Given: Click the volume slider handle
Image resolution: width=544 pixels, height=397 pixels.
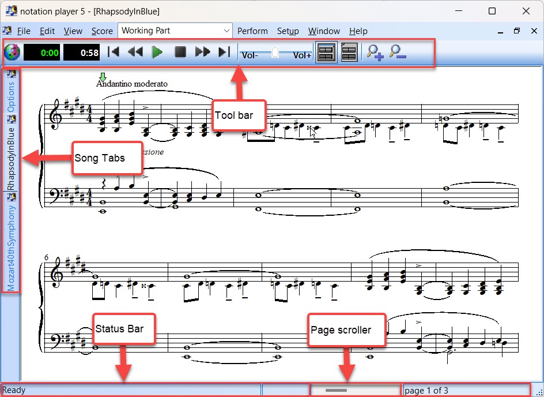Looking at the screenshot, I should pos(275,53).
